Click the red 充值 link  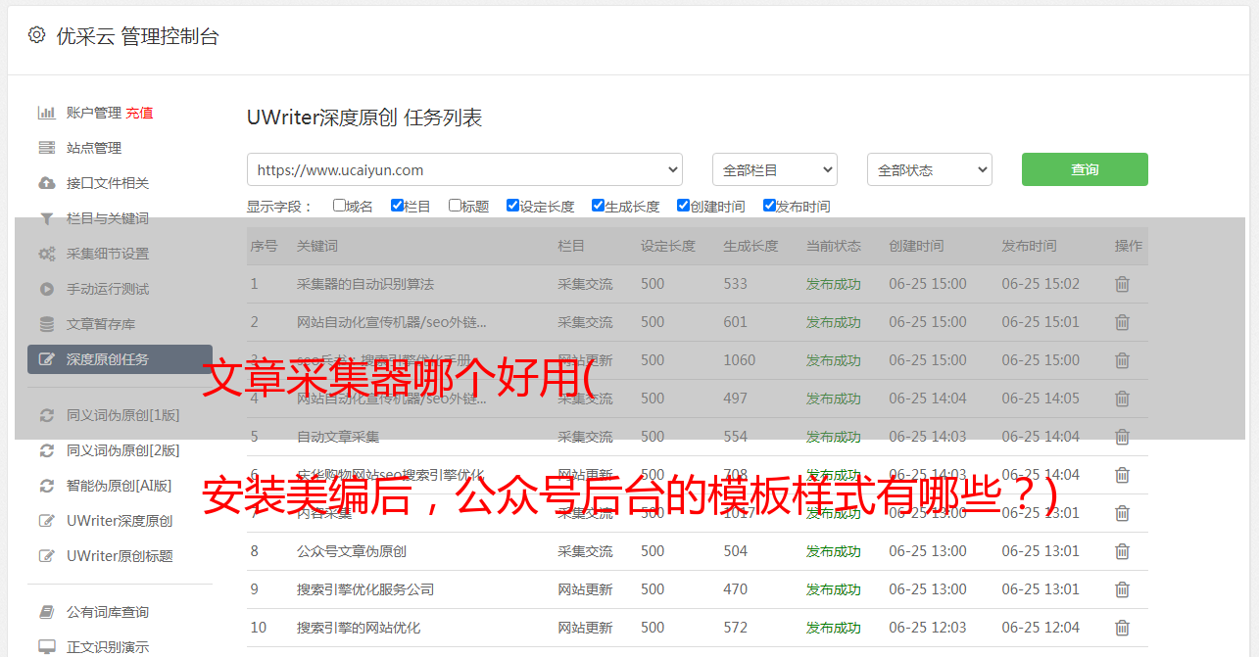point(139,113)
